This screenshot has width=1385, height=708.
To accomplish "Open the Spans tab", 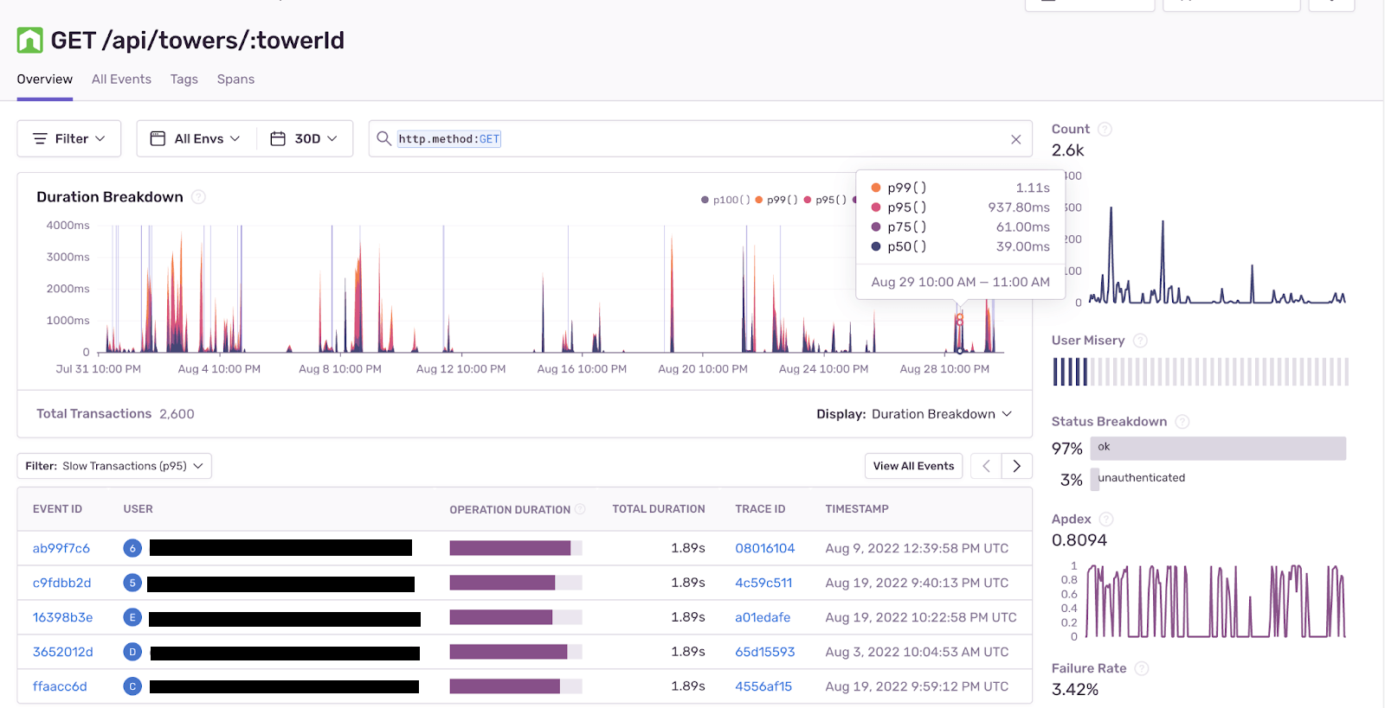I will tap(235, 80).
